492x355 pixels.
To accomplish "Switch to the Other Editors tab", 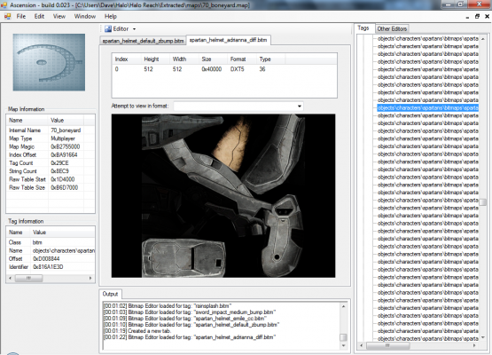I will tap(392, 29).
